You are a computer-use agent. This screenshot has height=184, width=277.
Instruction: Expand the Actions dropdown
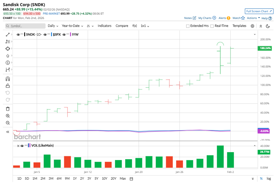253,18
